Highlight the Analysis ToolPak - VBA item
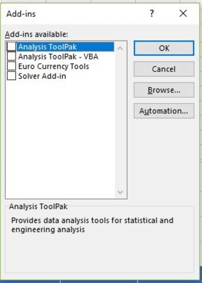Screen dimensions: 202x283 [x=58, y=56]
